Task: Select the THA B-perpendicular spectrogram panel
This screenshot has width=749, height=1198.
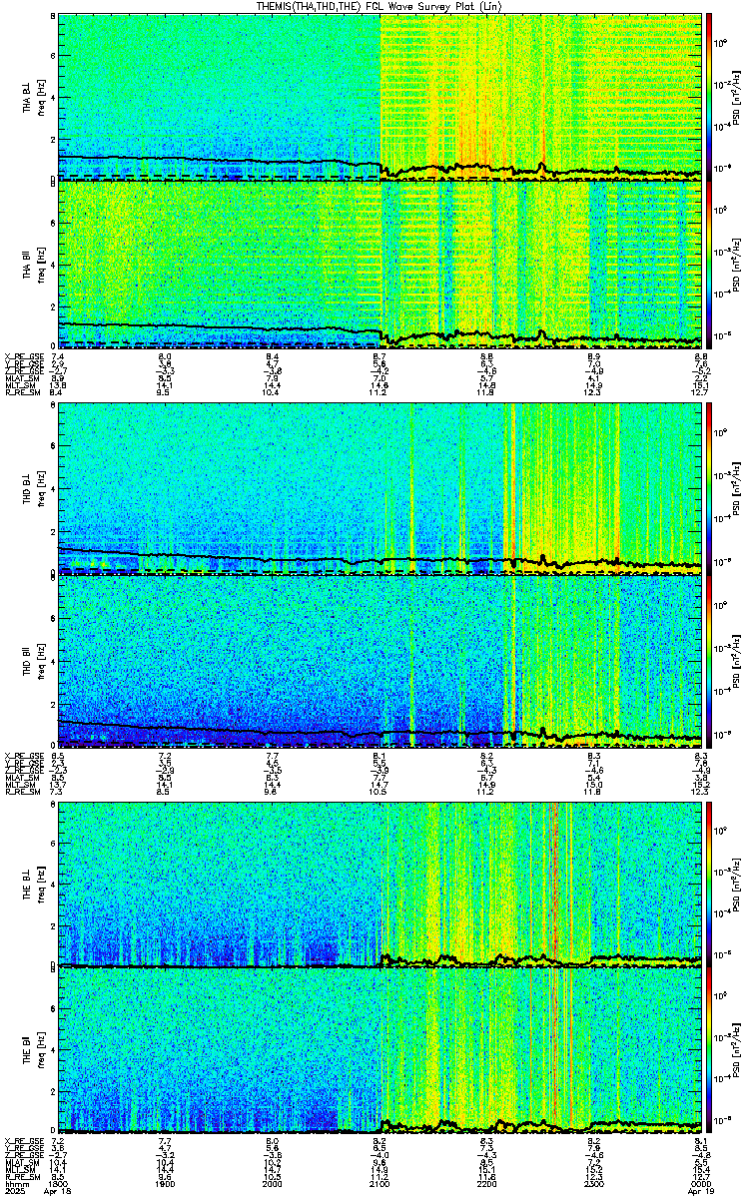Action: (x=380, y=96)
